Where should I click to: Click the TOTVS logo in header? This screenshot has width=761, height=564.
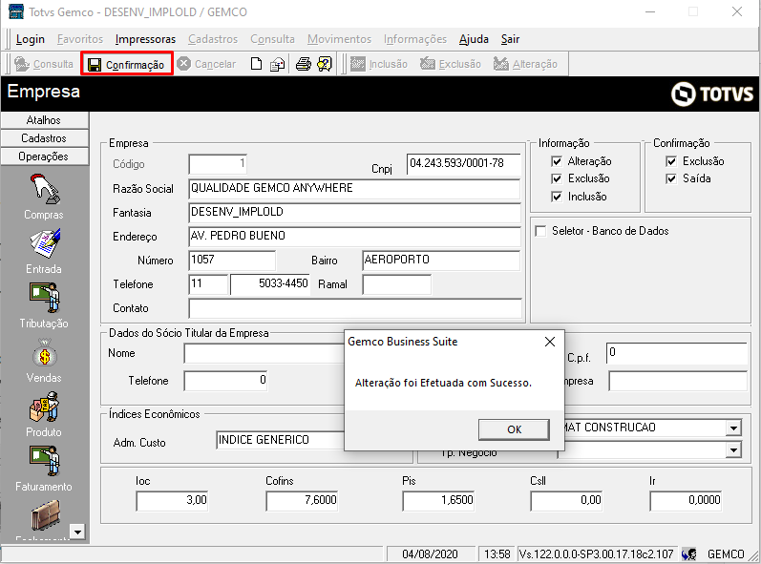(x=711, y=94)
